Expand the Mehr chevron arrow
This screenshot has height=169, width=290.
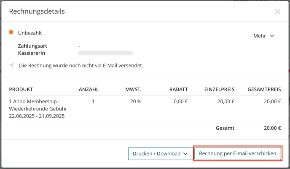(x=272, y=36)
